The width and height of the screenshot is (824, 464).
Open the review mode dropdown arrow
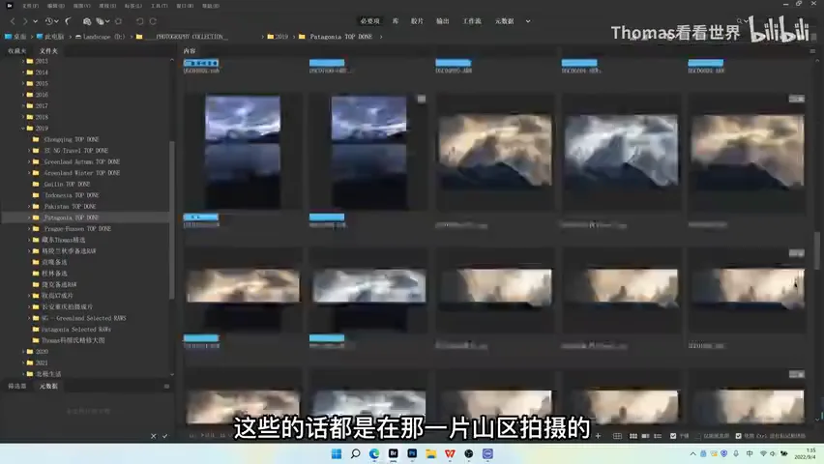(107, 21)
